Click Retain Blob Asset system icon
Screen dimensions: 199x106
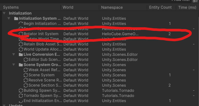21,44
